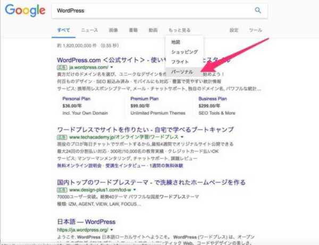Expand the design-plus1.com URL dropdown arrow
This screenshot has height=245, width=319.
point(135,190)
